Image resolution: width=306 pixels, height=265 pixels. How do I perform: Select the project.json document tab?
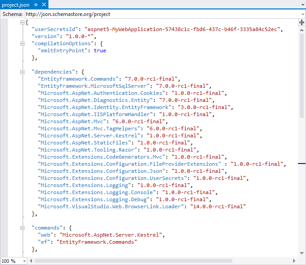click(16, 4)
